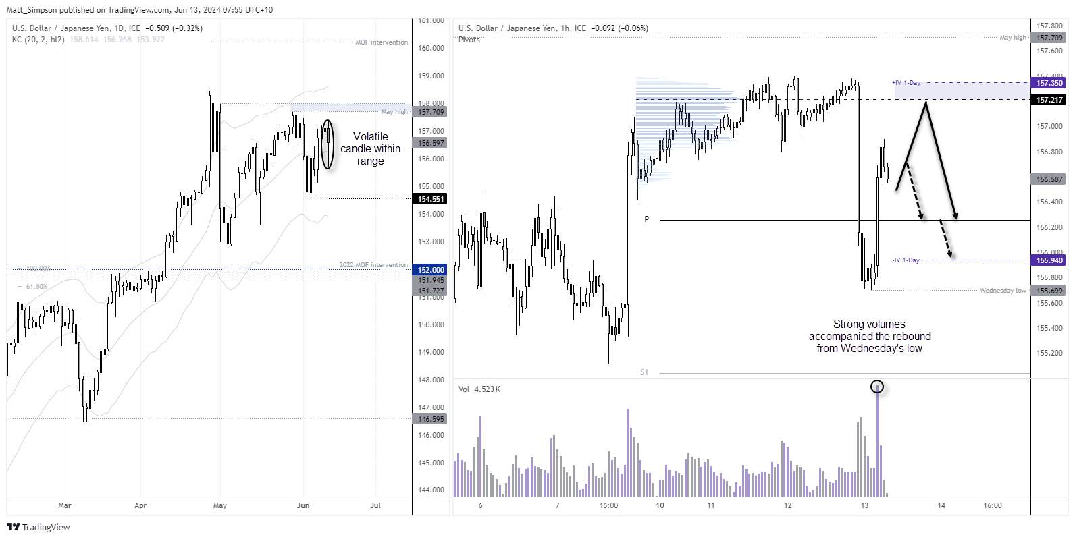Click the 157.709 May high label on the daily chart
The image size is (1075, 539).
point(429,112)
